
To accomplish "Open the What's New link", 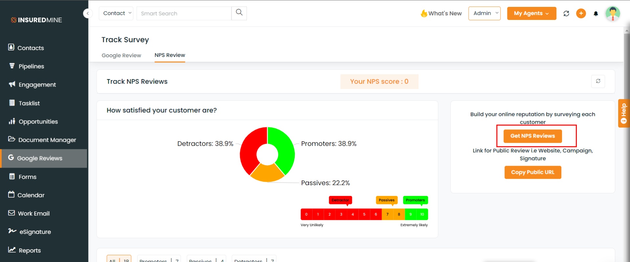I will tap(441, 13).
